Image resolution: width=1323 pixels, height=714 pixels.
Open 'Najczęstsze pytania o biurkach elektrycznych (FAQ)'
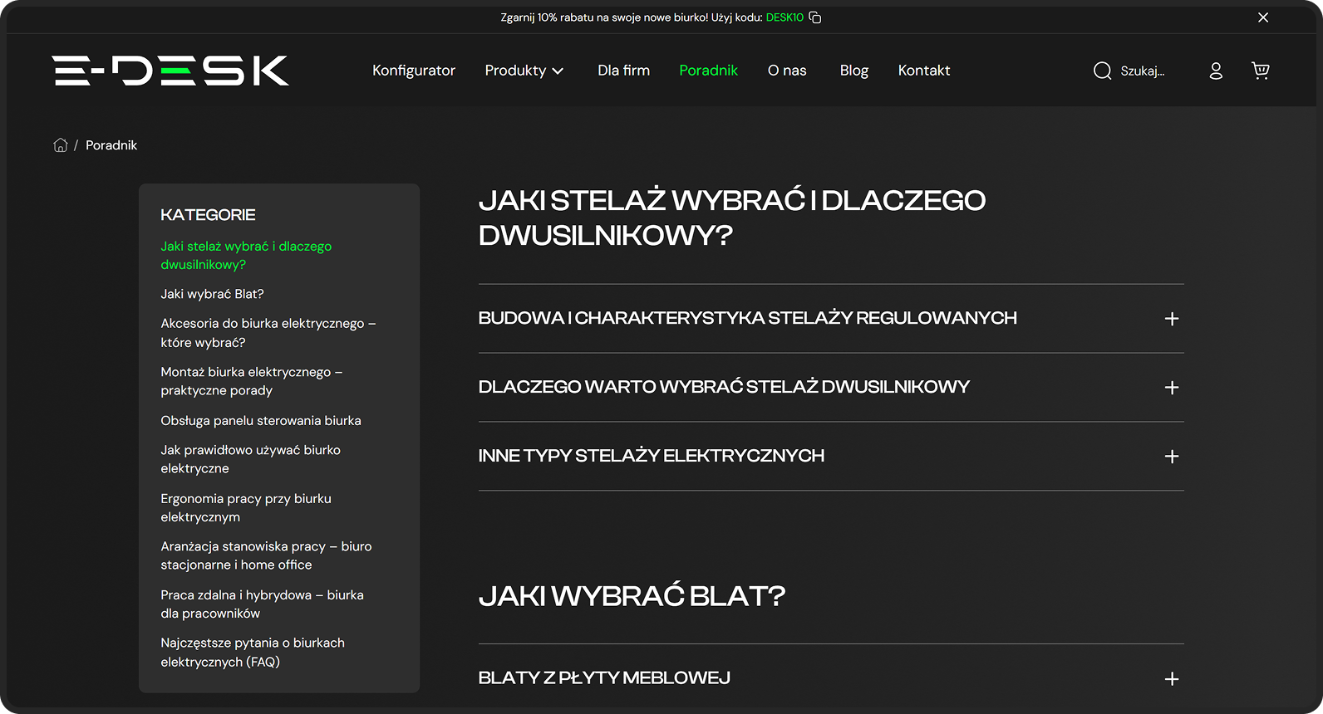click(x=252, y=653)
